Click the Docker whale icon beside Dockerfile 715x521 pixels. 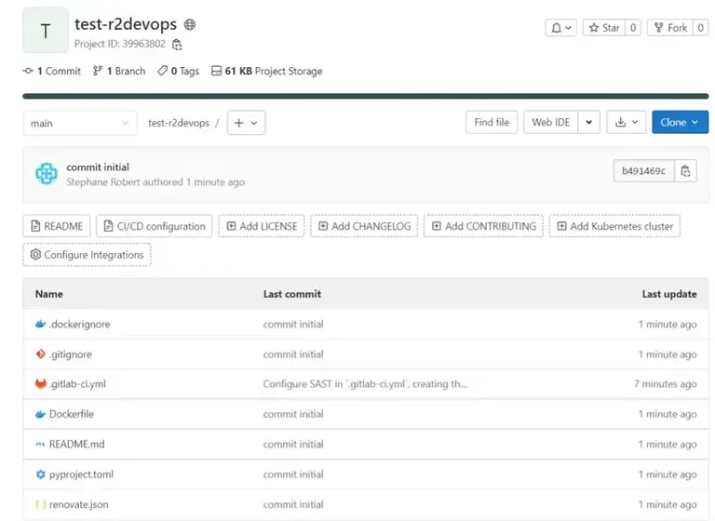pyautogui.click(x=41, y=414)
